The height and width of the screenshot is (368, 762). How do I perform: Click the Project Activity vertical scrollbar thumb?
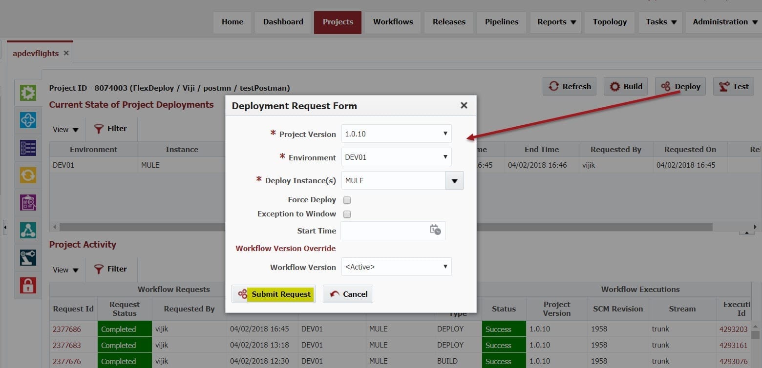tap(755, 335)
